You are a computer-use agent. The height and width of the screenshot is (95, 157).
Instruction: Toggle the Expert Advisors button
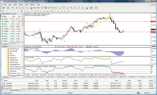(51, 8)
